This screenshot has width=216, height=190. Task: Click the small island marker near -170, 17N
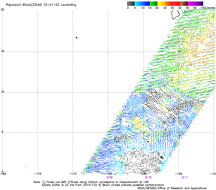pos(76,37)
